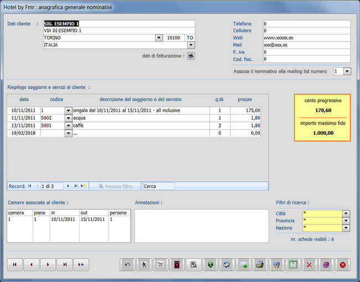Click the address field 'VIA DI ESEMPIO 1'

coord(119,31)
